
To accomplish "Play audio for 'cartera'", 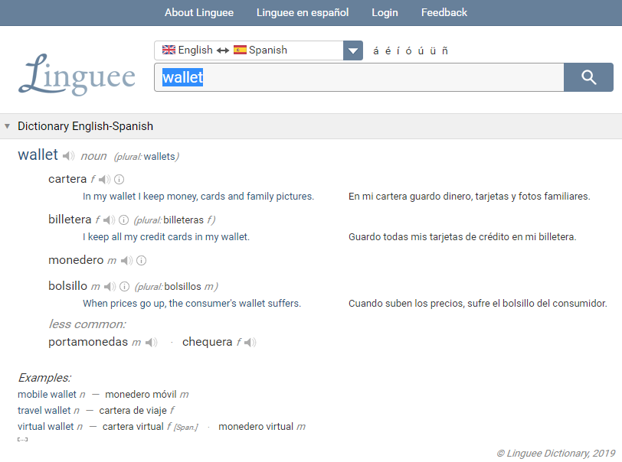I will [x=105, y=180].
